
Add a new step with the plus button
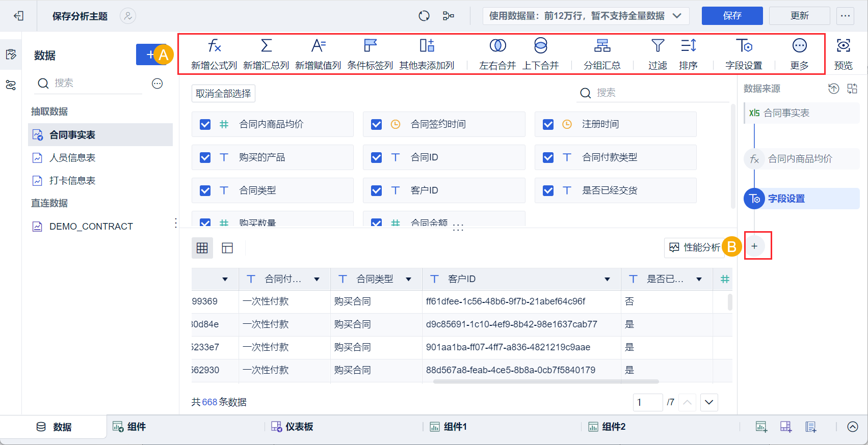coord(754,246)
